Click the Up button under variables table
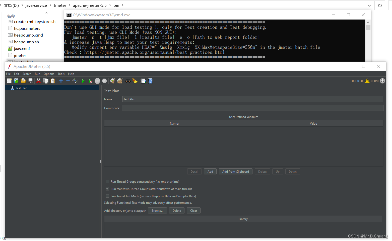 tap(278, 172)
